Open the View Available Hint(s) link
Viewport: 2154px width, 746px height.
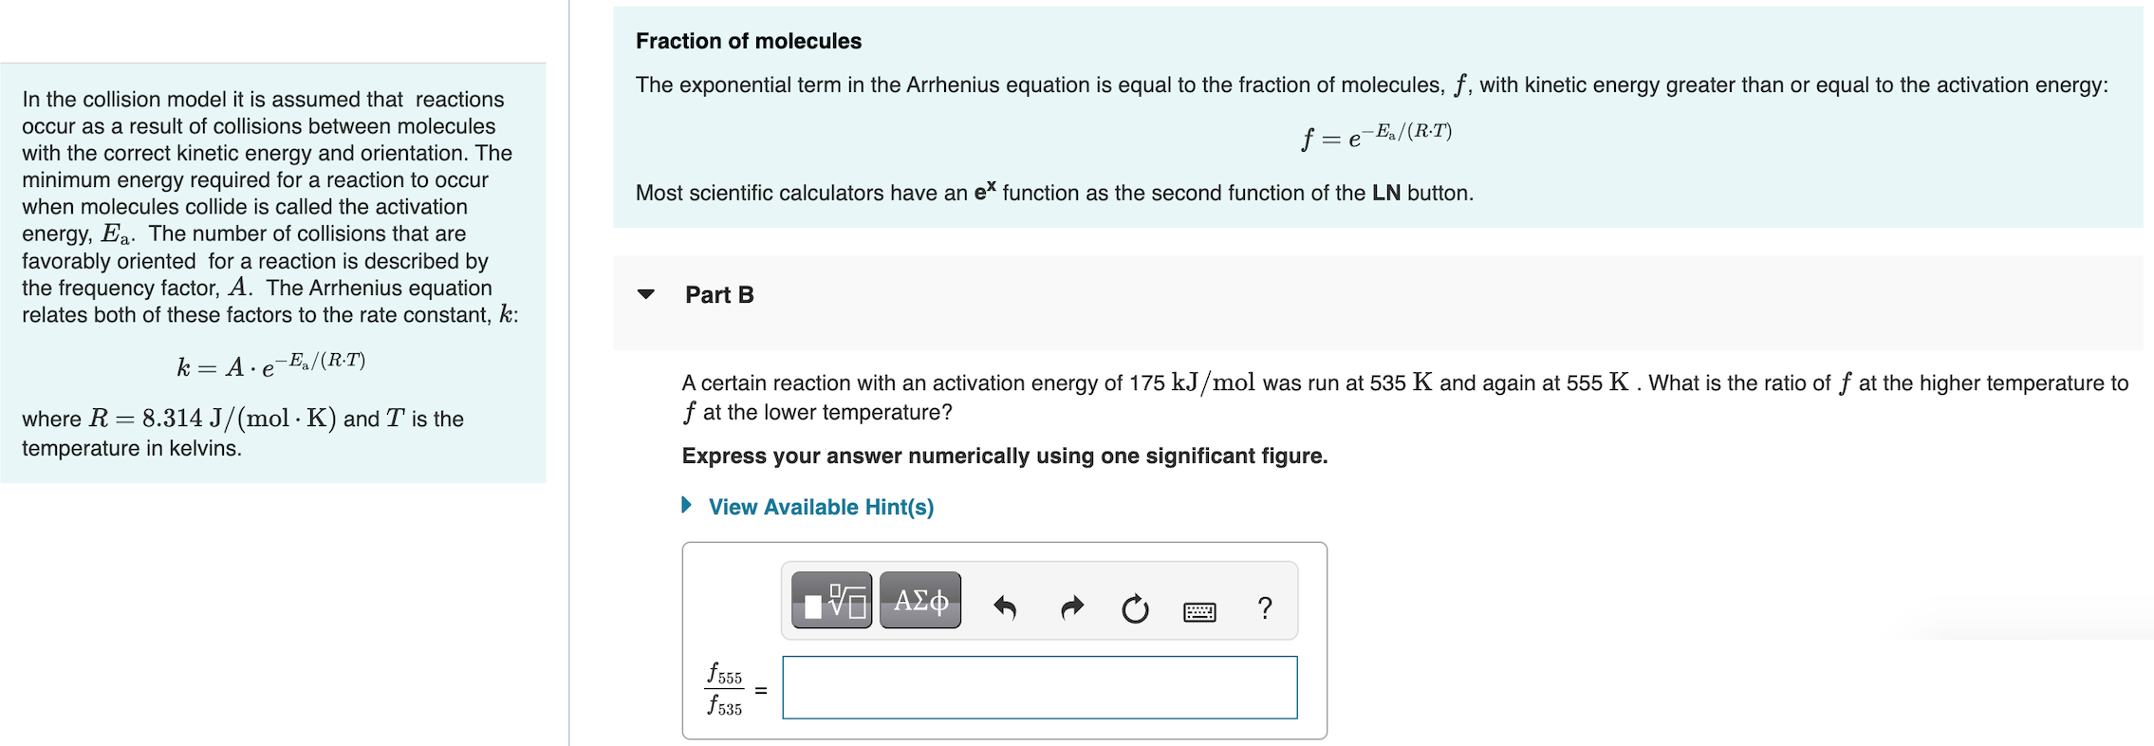tap(820, 506)
